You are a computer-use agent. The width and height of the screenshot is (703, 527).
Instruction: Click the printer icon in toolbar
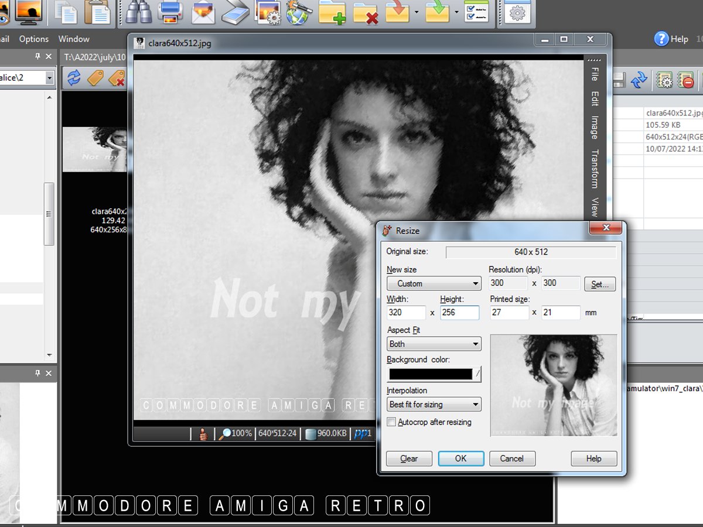click(x=171, y=12)
